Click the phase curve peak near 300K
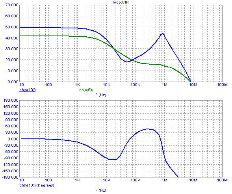The height and width of the screenshot is (194, 232). pyautogui.click(x=148, y=129)
